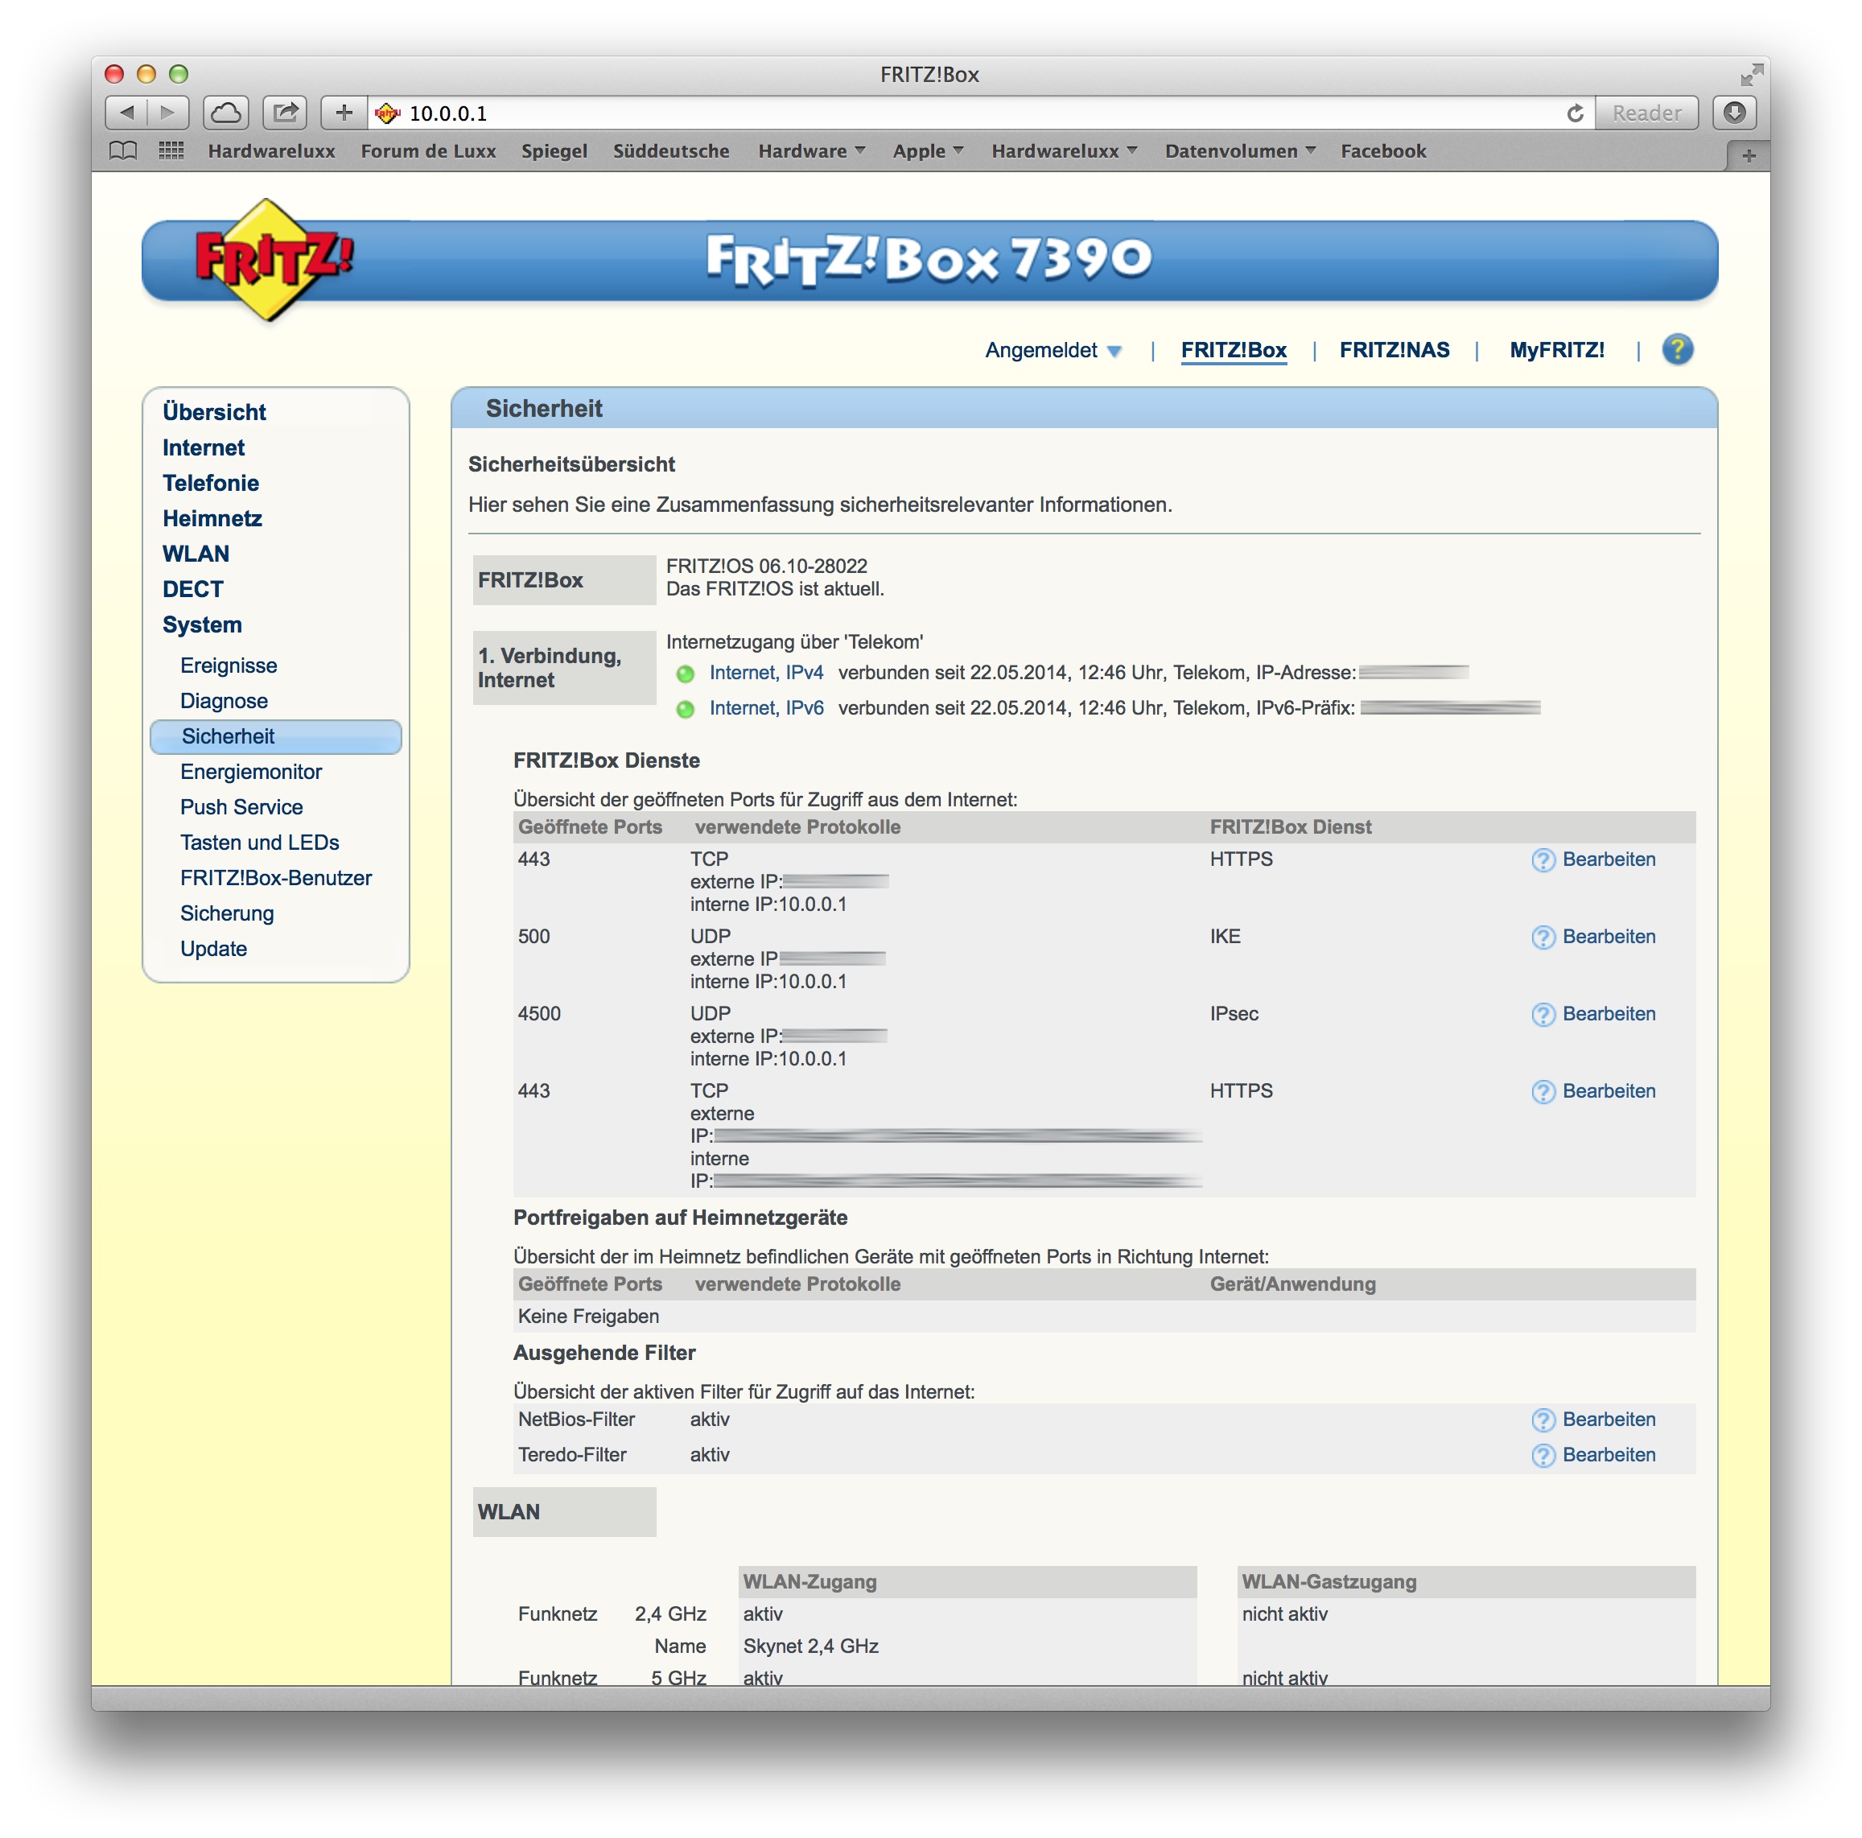Open Datenvolumen bookmarks dropdown
The width and height of the screenshot is (1862, 1838).
tap(1239, 151)
